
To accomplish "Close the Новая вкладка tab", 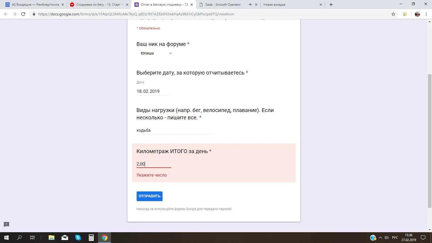I will coord(321,5).
